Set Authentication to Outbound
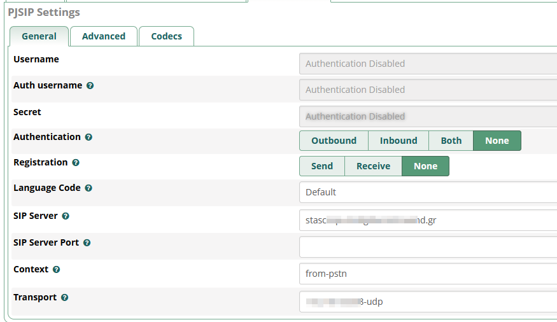 pos(334,141)
